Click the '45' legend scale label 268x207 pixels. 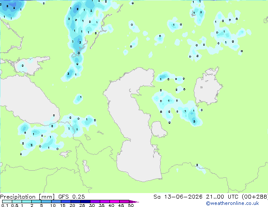coord(121,205)
